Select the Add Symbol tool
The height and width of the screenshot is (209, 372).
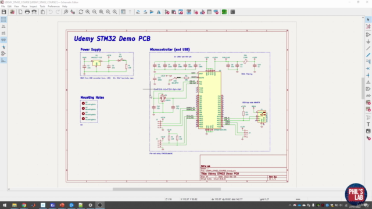368,35
